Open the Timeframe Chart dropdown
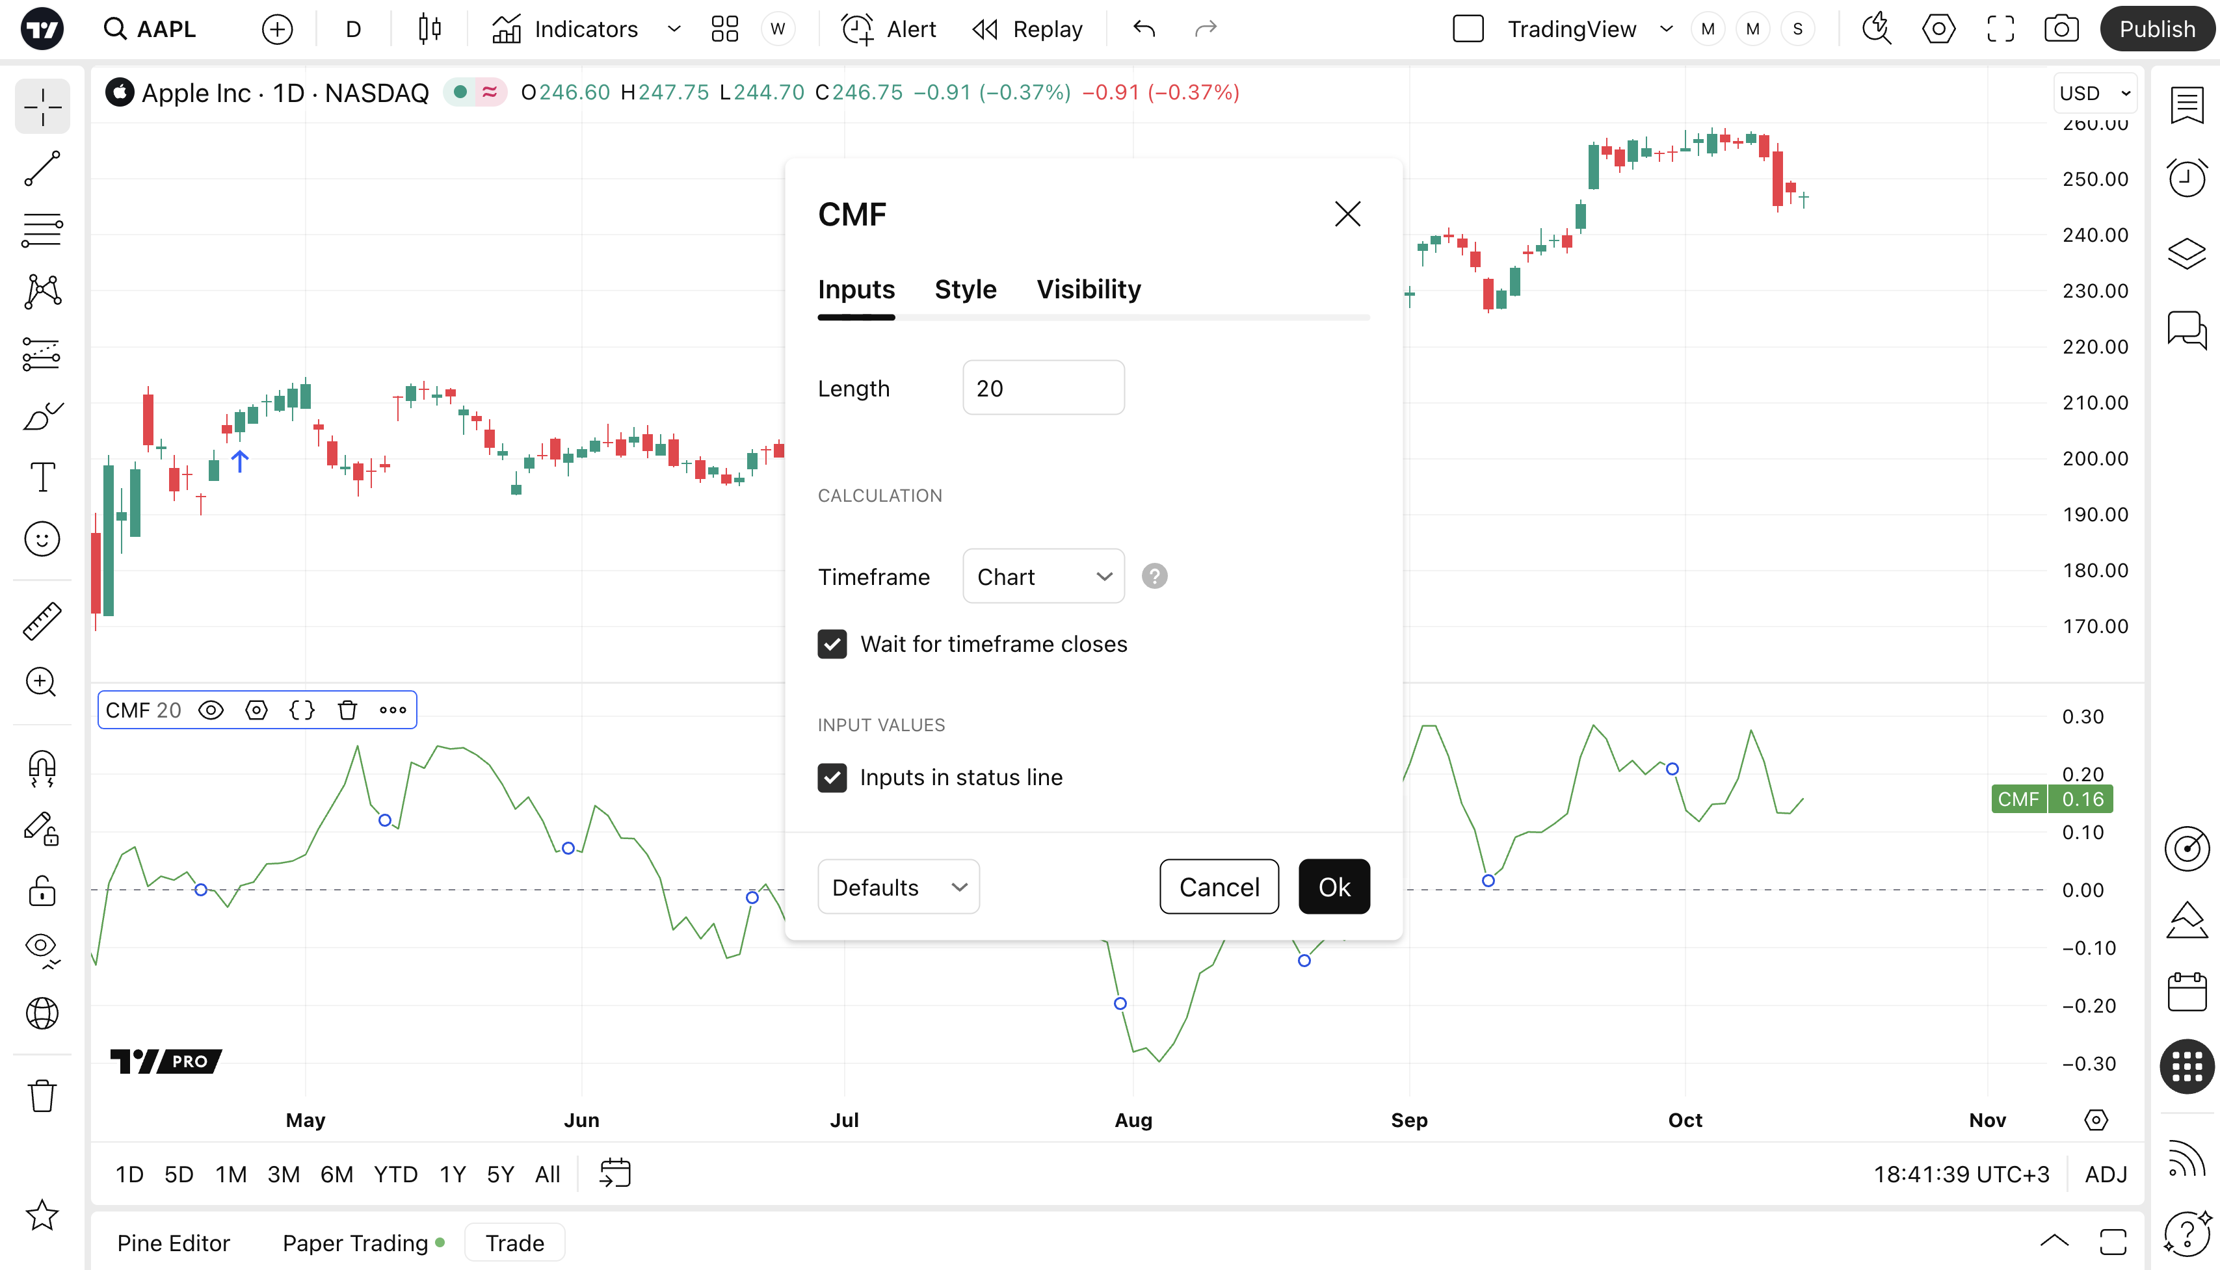The height and width of the screenshot is (1270, 2220). (1043, 577)
